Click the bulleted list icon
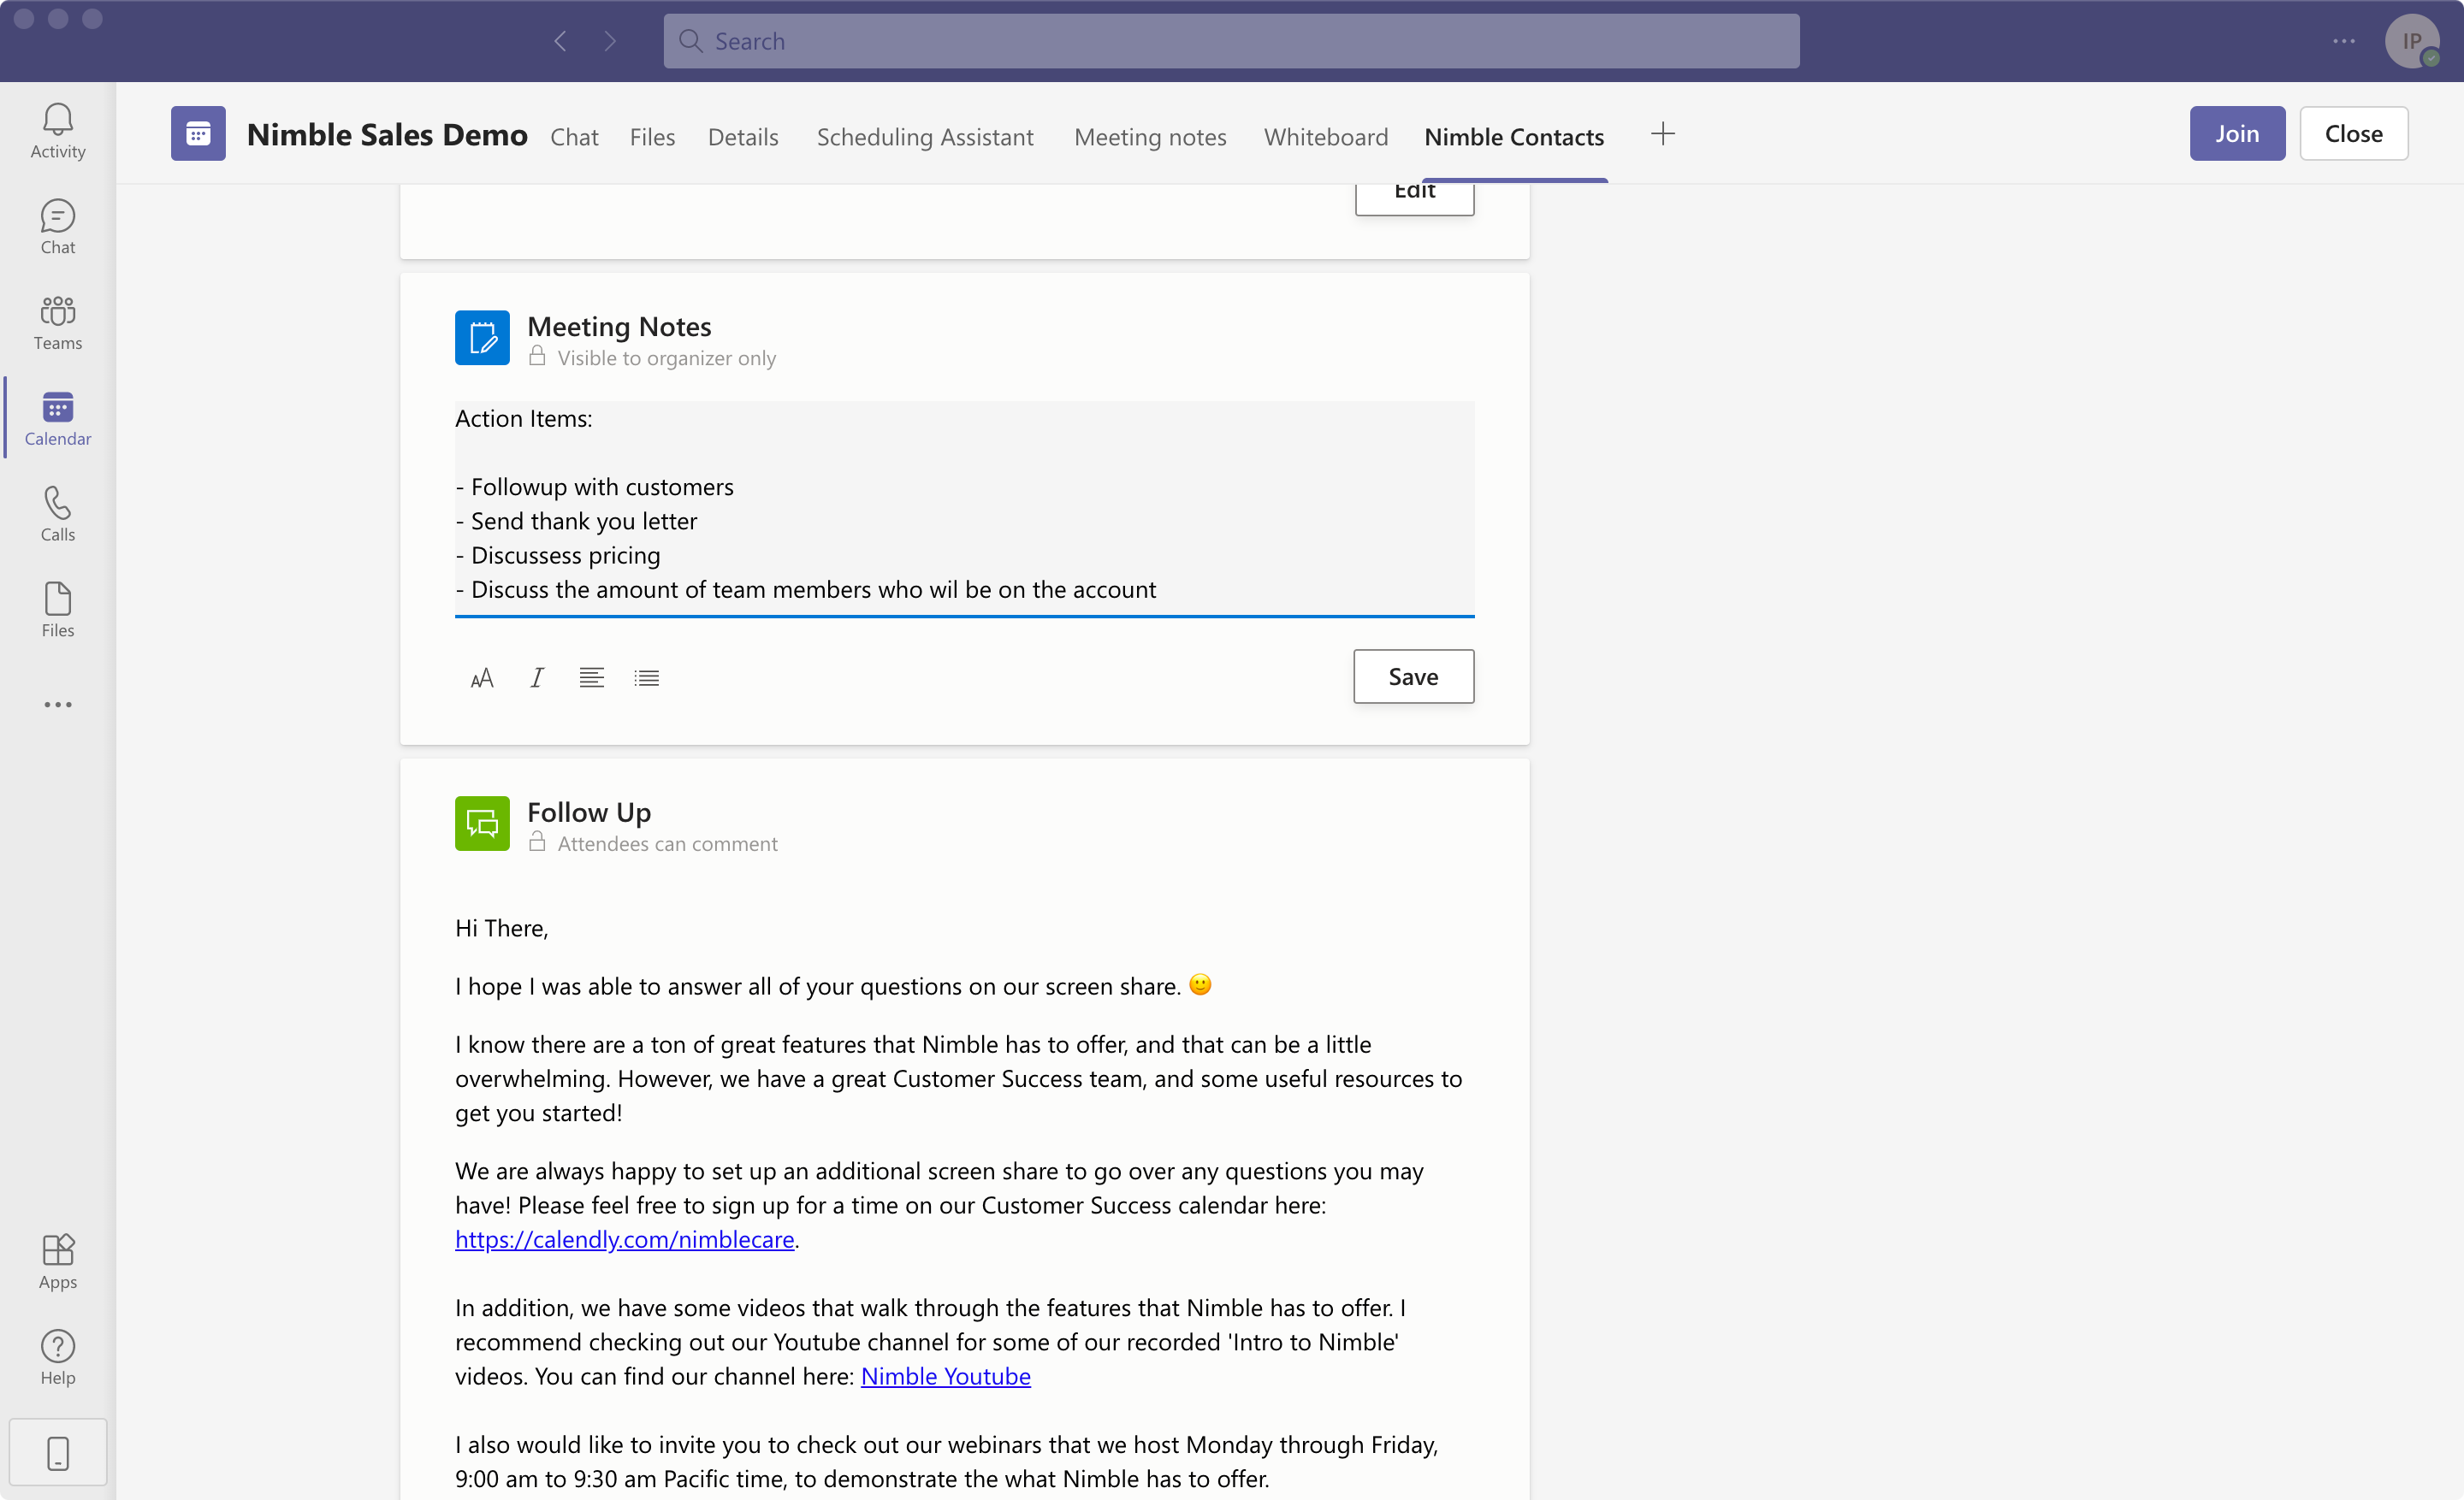2464x1500 pixels. [x=646, y=677]
